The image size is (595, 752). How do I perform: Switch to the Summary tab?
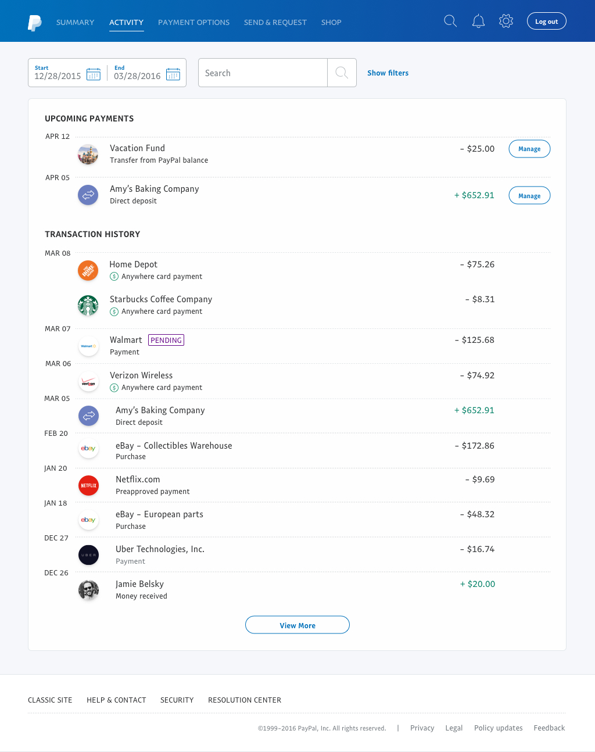click(75, 22)
